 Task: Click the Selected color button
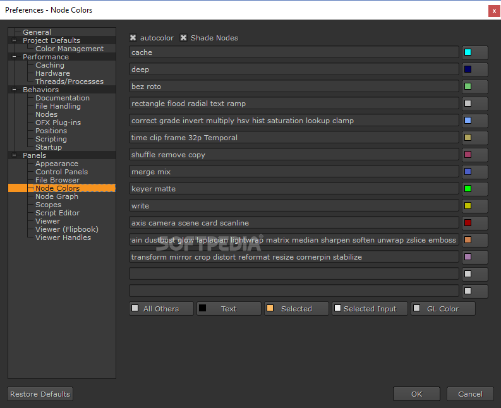click(296, 309)
